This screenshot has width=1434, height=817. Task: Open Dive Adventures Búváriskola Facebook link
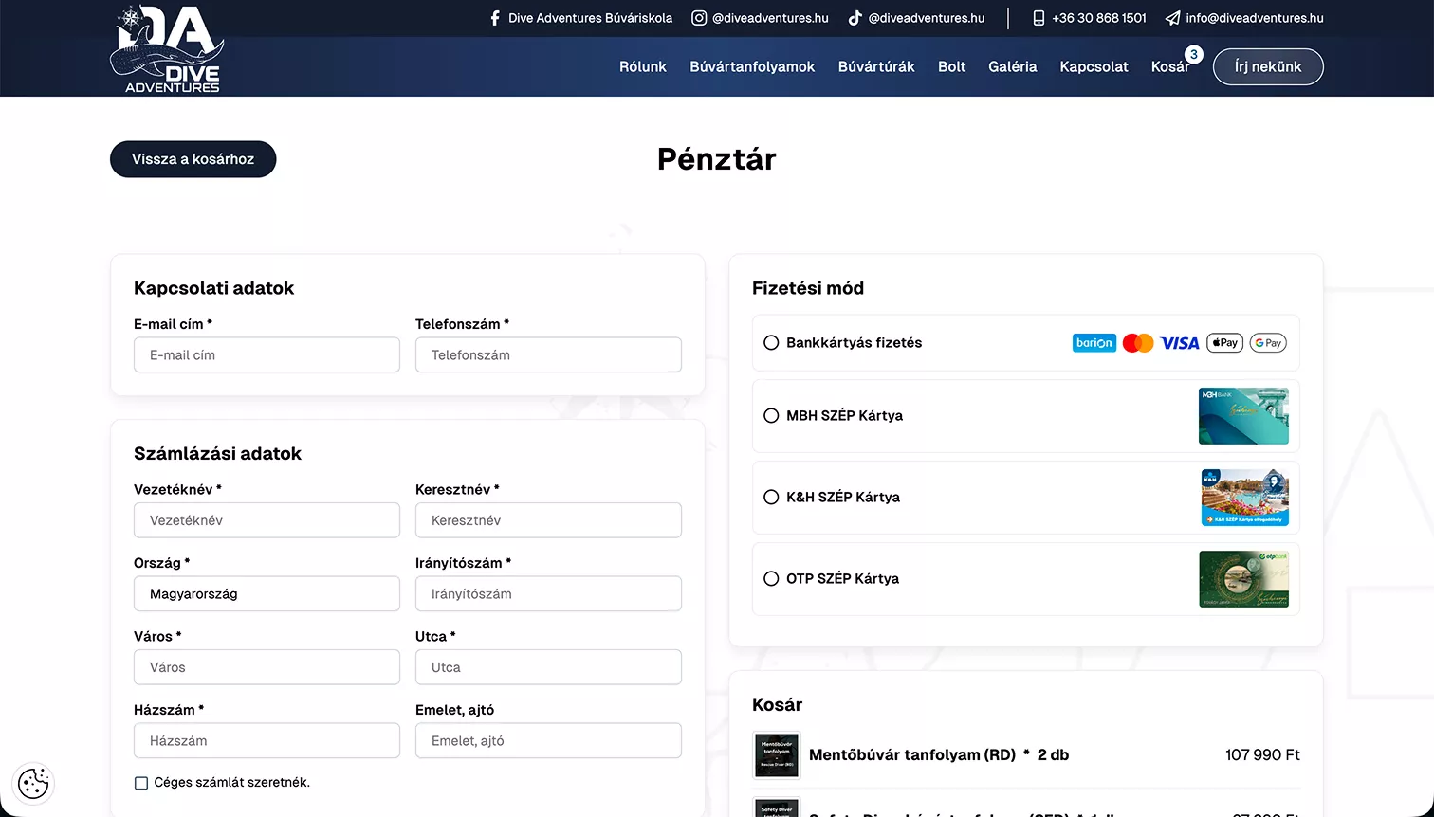tap(590, 18)
